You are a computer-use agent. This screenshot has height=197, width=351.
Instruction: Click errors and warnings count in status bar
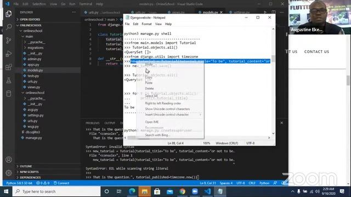click(43, 183)
